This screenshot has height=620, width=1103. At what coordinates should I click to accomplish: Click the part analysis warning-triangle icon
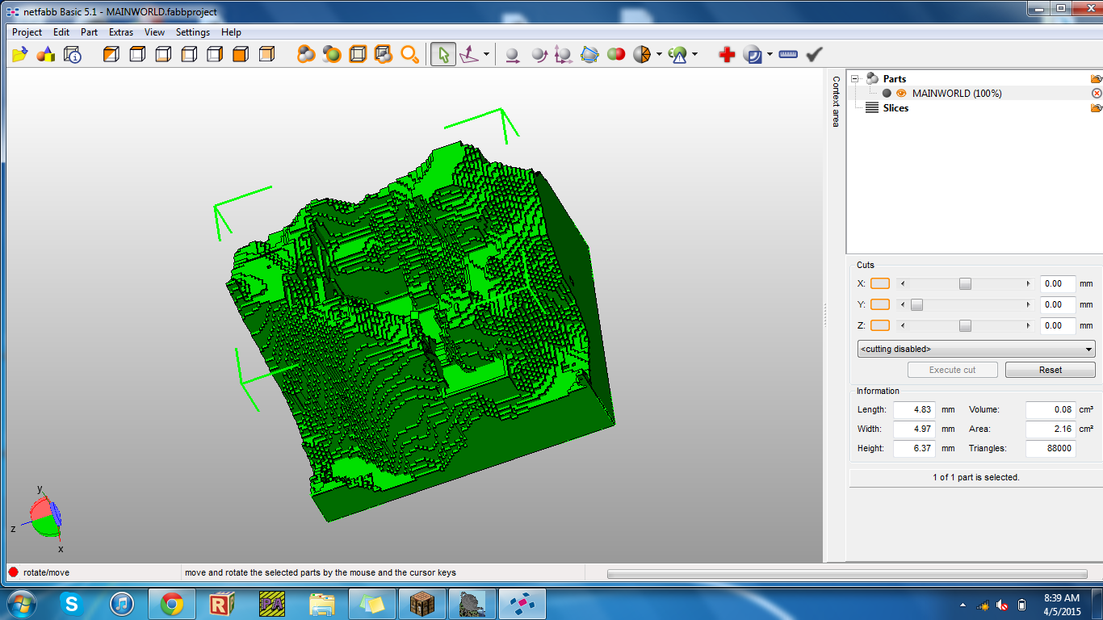coord(677,54)
